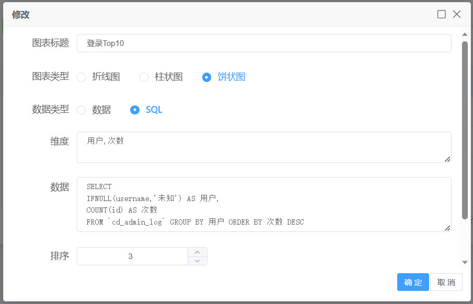Click inside the 维度 text area

(264, 147)
